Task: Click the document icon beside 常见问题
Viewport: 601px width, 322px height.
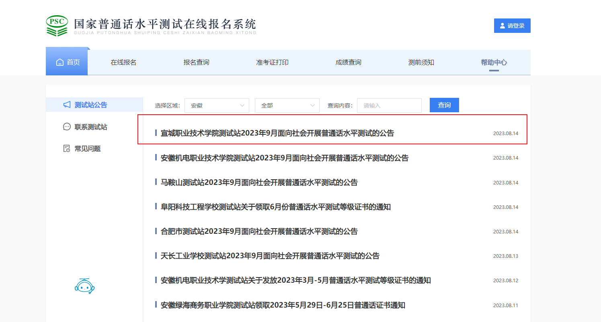Action: [67, 149]
